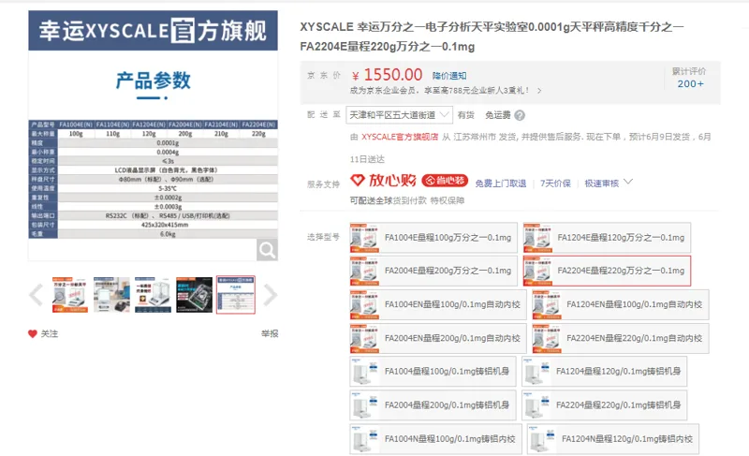Open the 200+ cumulative reviews count

point(690,83)
